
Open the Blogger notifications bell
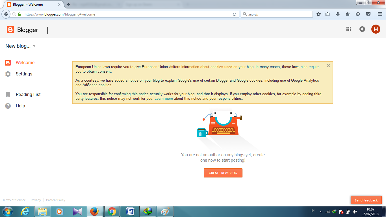click(x=362, y=29)
